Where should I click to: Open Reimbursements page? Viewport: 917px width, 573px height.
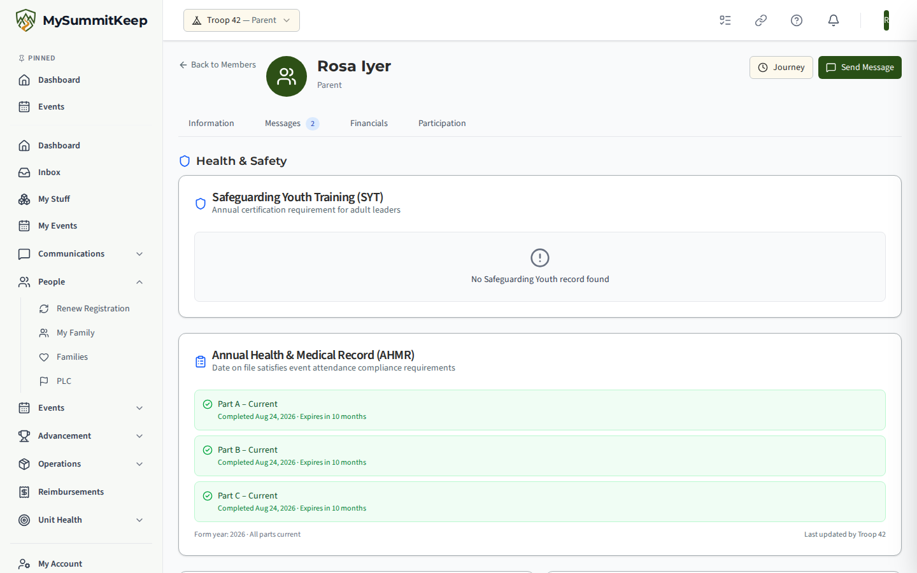tap(82, 492)
